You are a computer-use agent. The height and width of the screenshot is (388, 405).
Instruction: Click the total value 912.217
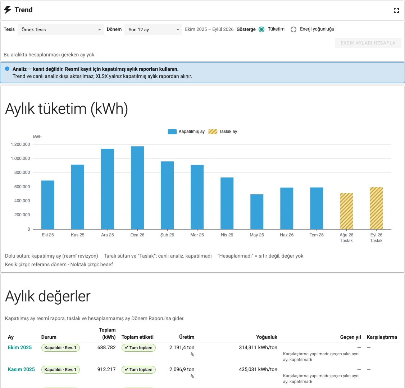tap(106, 369)
